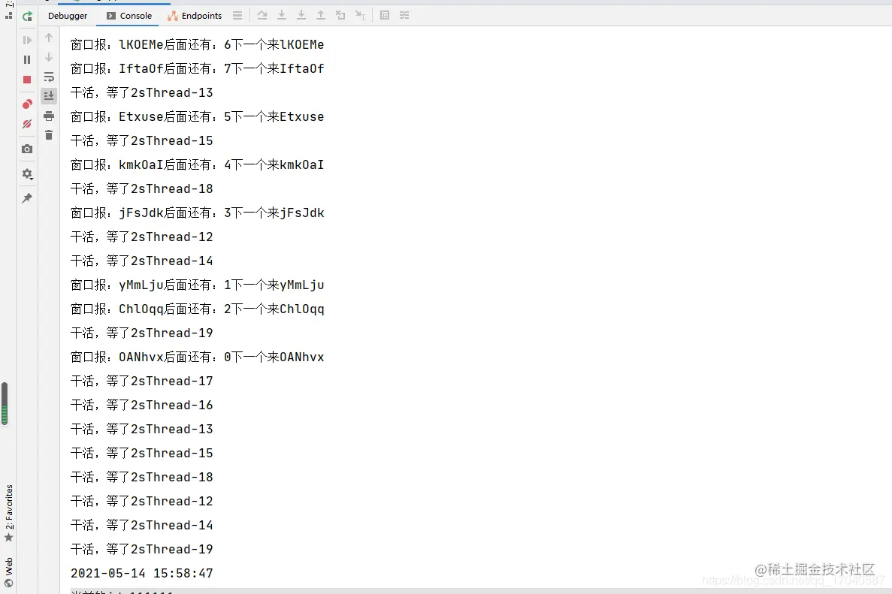Image resolution: width=892 pixels, height=594 pixels.
Task: Click the ChlOqq console output line
Action: (x=197, y=309)
